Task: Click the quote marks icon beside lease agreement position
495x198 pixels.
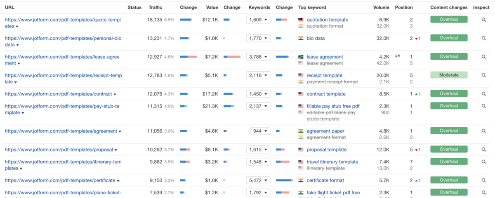Action: [398, 56]
